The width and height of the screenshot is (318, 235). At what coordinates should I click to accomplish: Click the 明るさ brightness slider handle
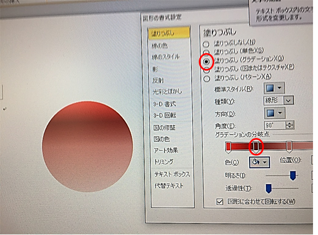[293, 175]
